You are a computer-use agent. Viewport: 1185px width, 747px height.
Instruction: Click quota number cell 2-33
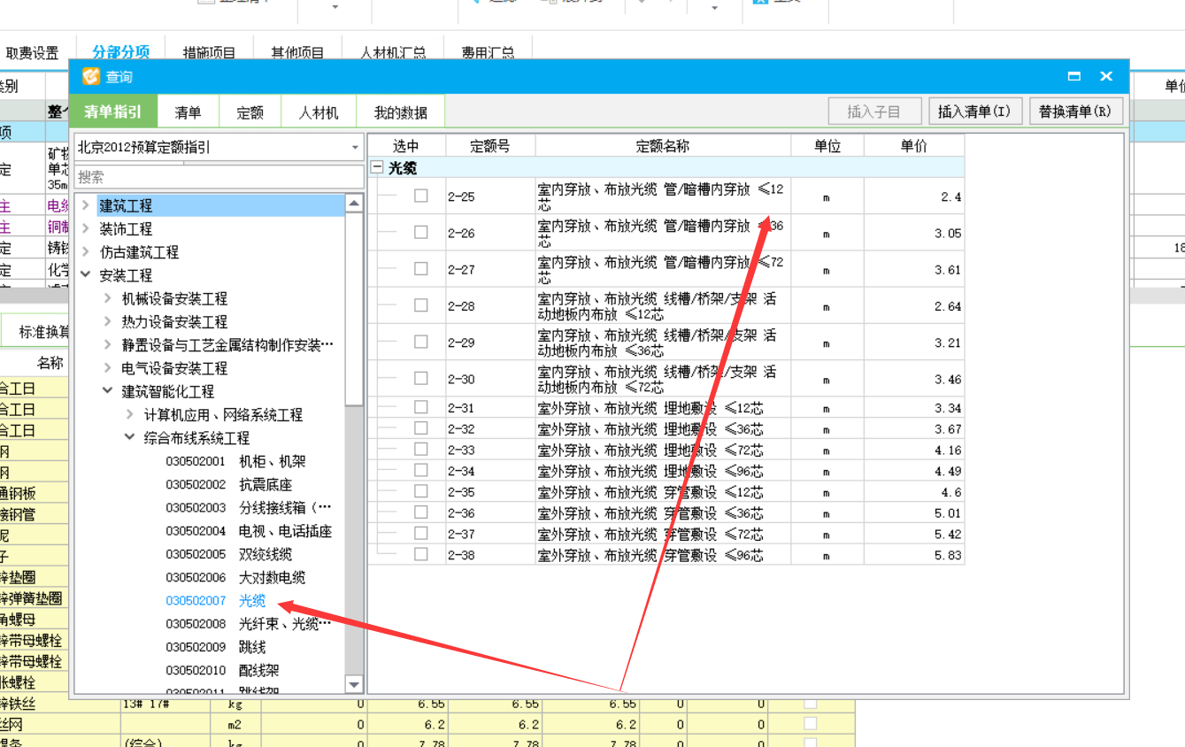tap(490, 450)
